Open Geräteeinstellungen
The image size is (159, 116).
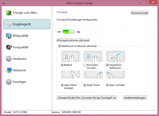135,98
